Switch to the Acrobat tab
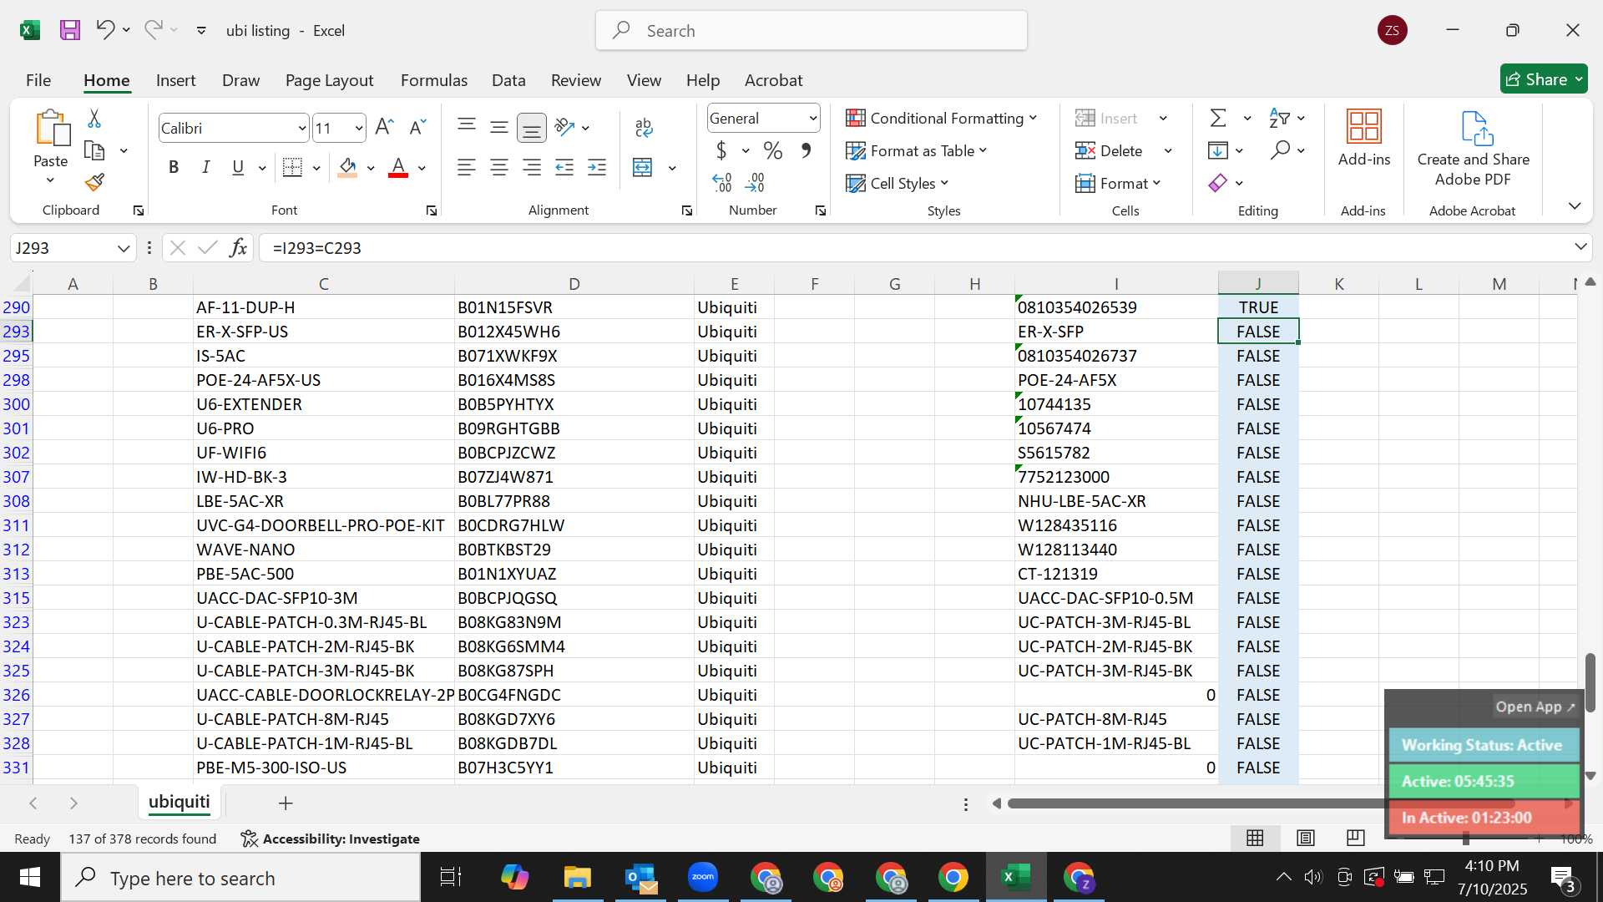 point(773,80)
